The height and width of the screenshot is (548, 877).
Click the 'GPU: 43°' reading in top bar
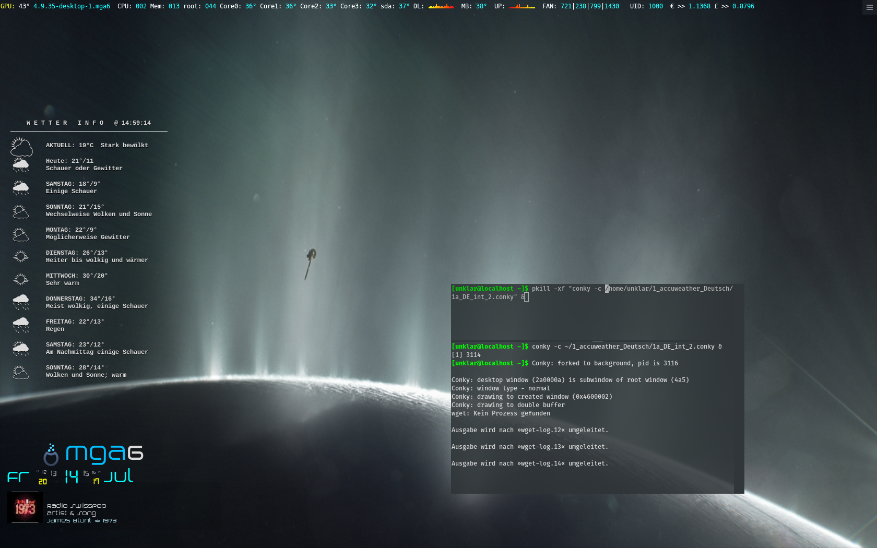(x=15, y=6)
